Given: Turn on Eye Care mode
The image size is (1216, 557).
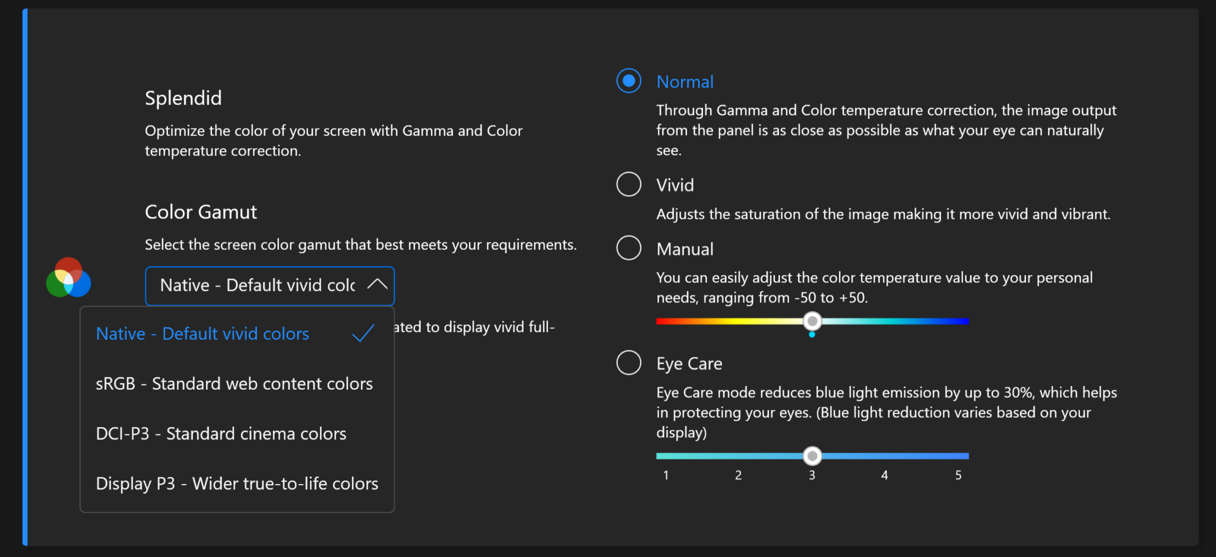Looking at the screenshot, I should coord(629,362).
